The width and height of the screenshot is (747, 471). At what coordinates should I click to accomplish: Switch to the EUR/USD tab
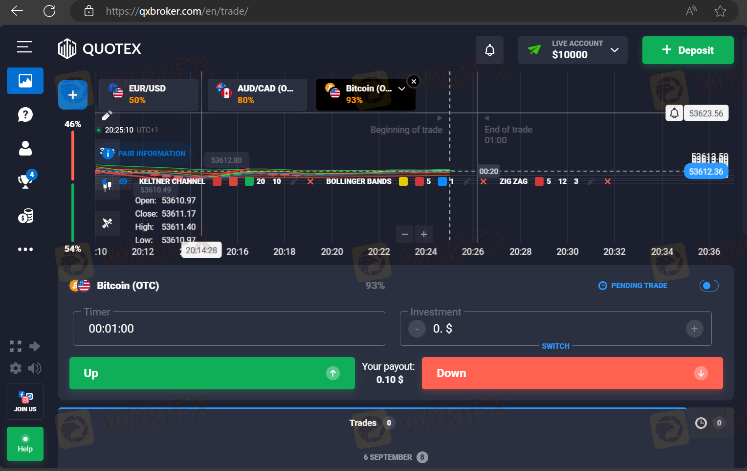point(149,94)
